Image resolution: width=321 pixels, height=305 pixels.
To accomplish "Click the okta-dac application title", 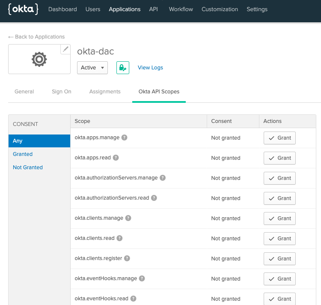I will point(95,51).
